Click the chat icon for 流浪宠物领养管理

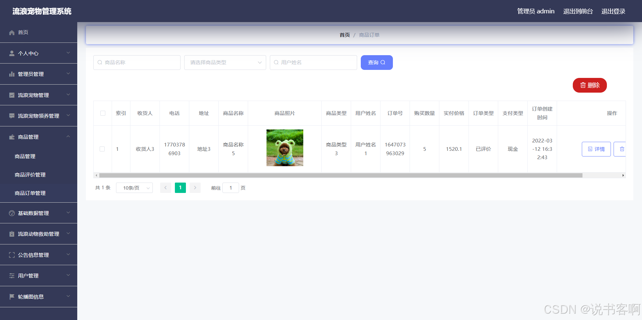[12, 116]
